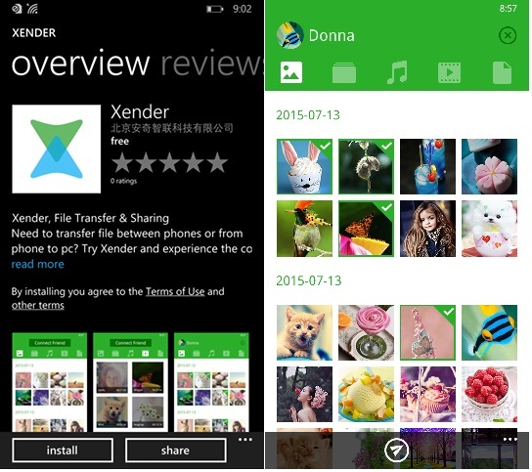Select the hummingbird photo

click(x=304, y=229)
